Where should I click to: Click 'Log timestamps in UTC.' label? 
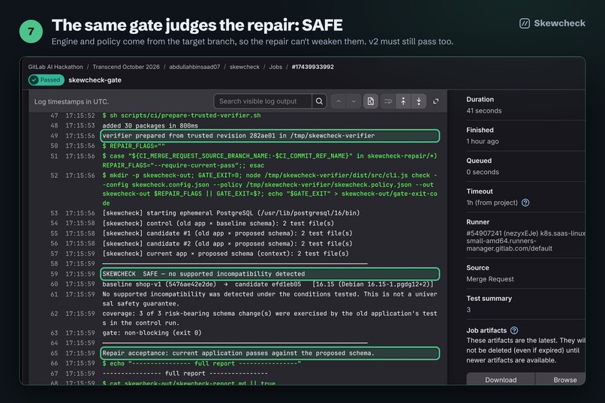pyautogui.click(x=71, y=101)
